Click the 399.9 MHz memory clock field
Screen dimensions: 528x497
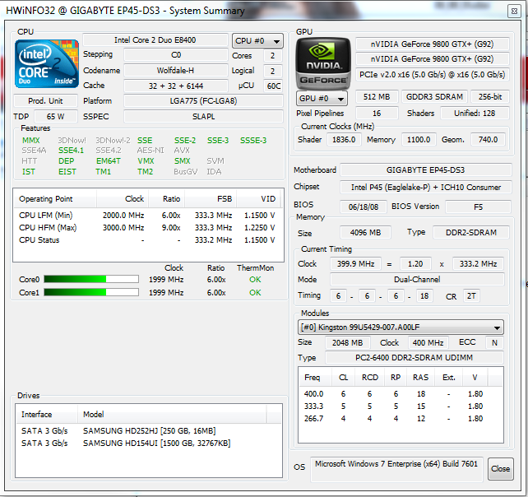pos(355,264)
